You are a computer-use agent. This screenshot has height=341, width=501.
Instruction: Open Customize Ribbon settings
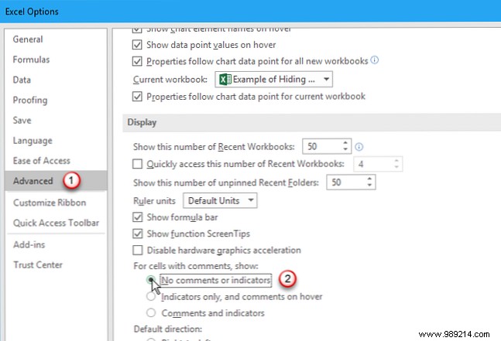point(50,203)
